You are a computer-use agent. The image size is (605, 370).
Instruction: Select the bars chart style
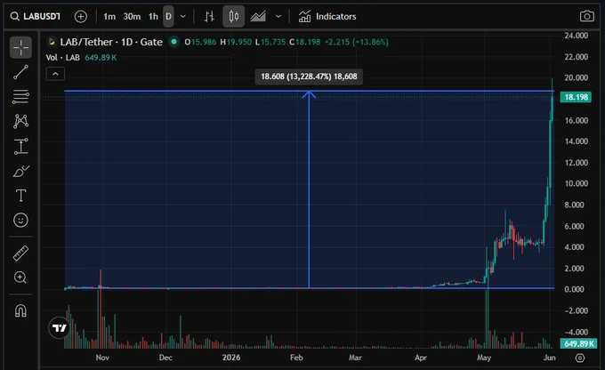click(x=209, y=17)
